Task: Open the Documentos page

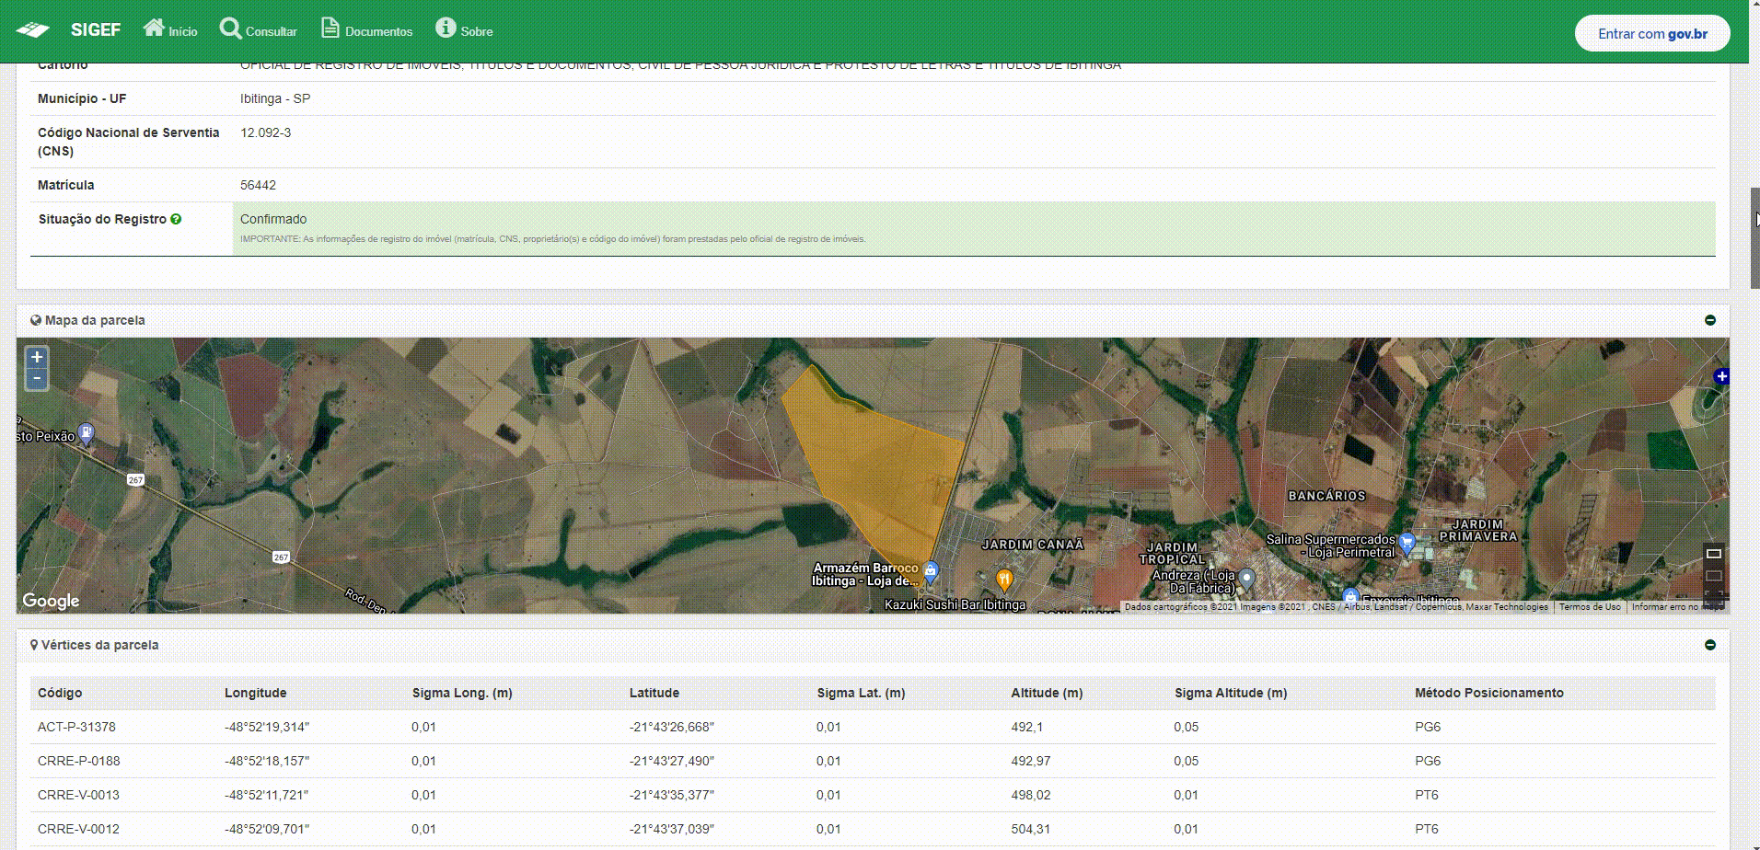Action: [x=366, y=30]
